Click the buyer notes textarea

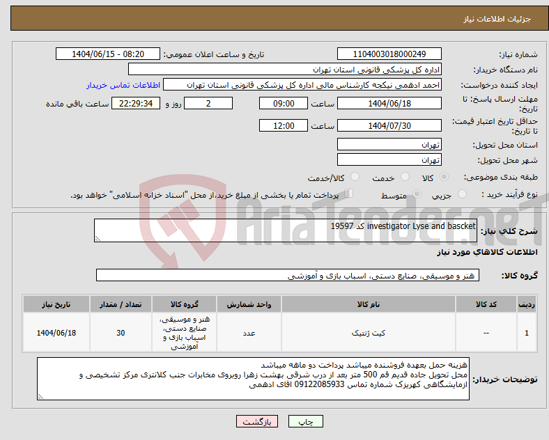coord(253,379)
